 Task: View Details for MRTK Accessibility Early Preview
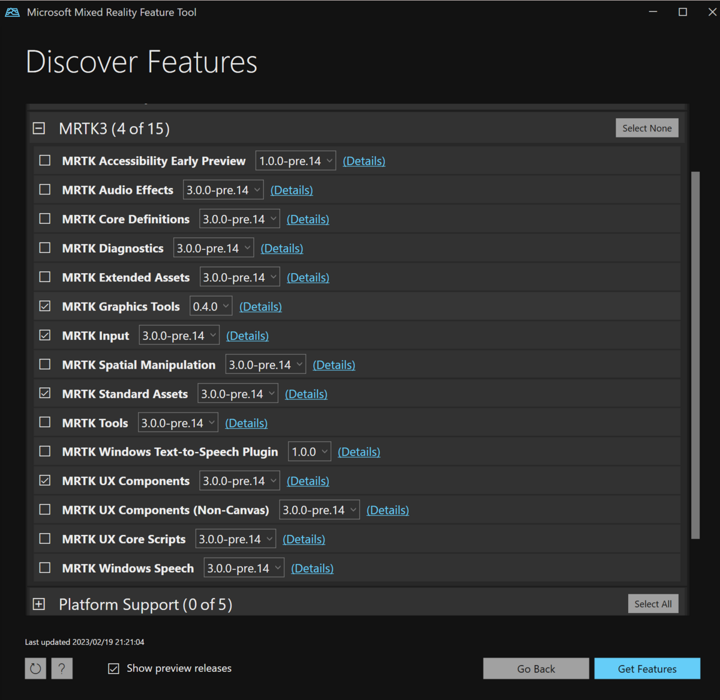364,161
